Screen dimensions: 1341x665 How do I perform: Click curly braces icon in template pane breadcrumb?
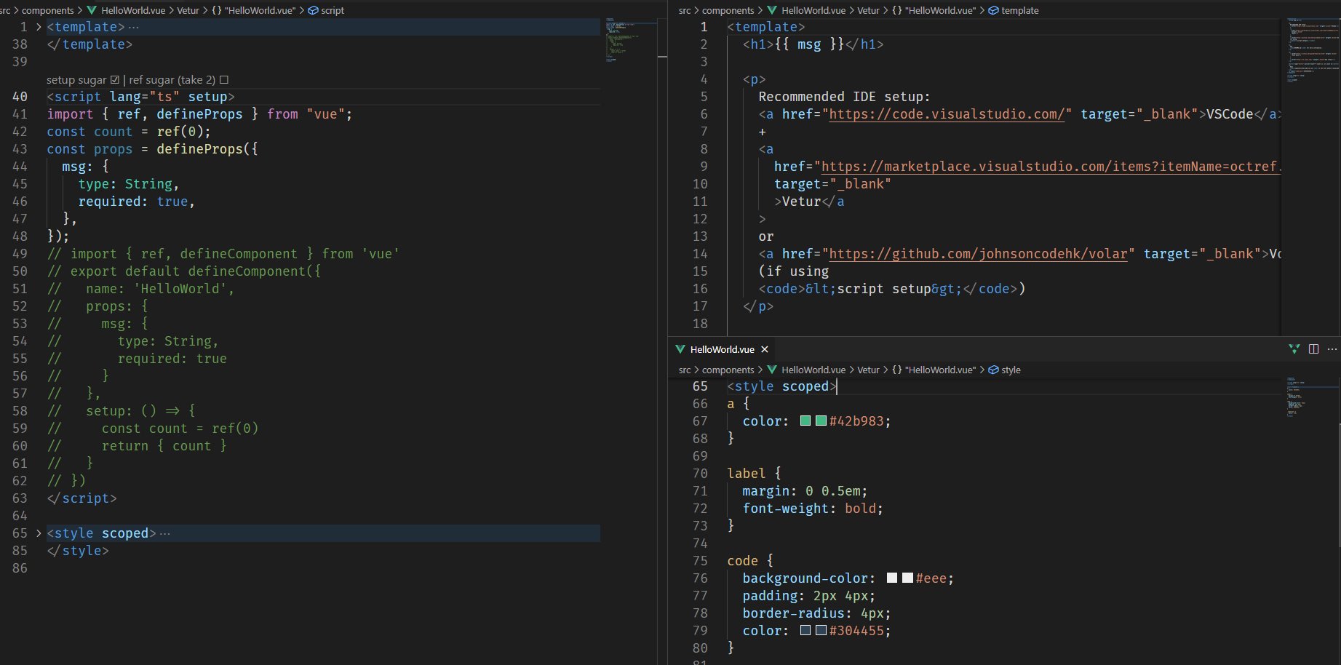[896, 10]
